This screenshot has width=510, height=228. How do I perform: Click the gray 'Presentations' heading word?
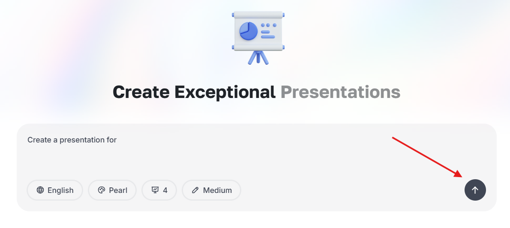pyautogui.click(x=340, y=92)
